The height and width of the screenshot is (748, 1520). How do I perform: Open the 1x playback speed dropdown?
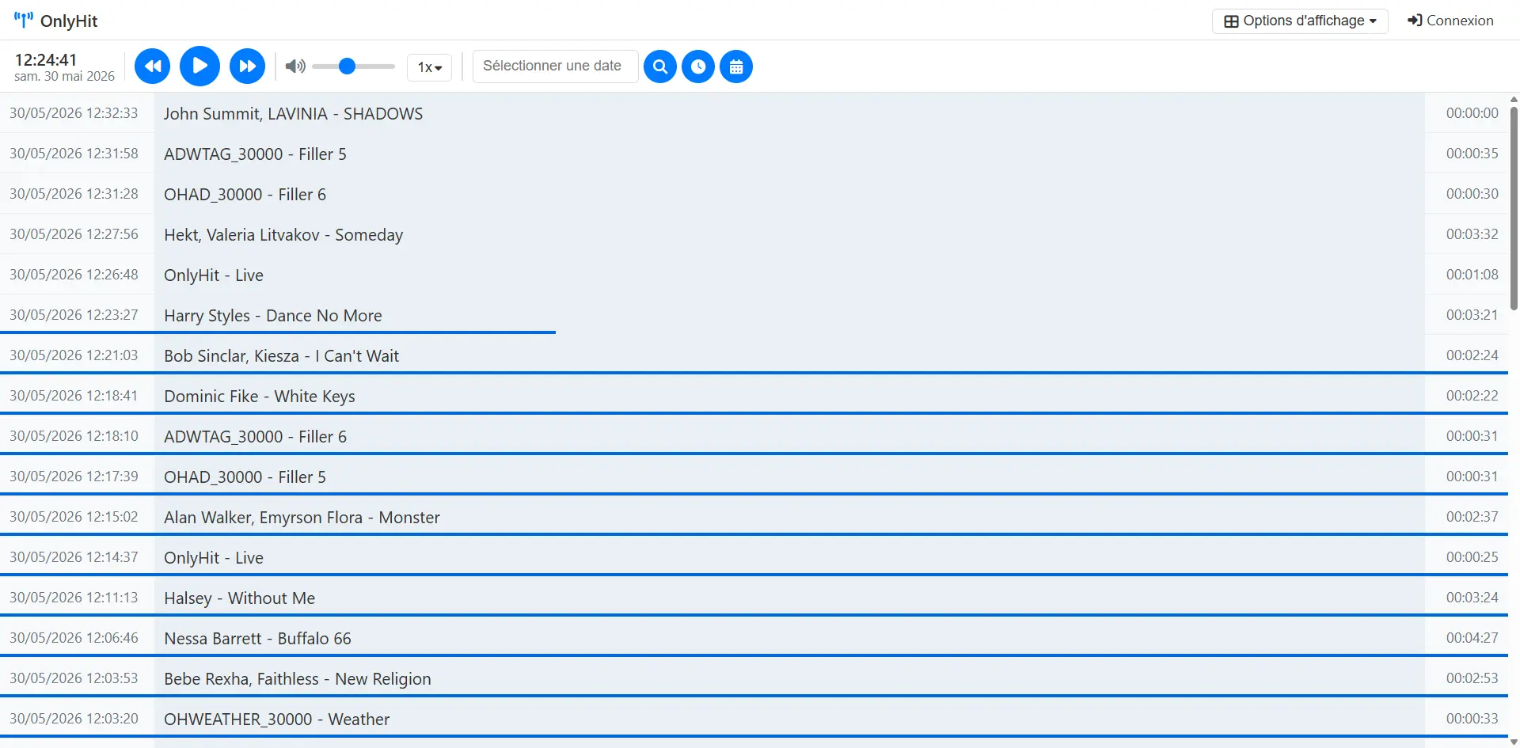pyautogui.click(x=430, y=67)
